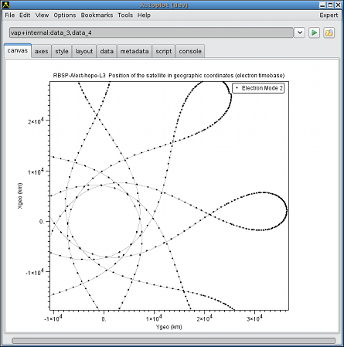Open the Tools menu
The image size is (344, 347).
click(x=125, y=15)
